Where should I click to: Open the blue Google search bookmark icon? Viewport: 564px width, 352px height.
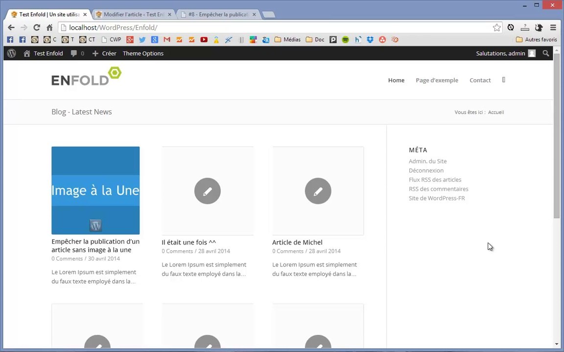coord(155,40)
